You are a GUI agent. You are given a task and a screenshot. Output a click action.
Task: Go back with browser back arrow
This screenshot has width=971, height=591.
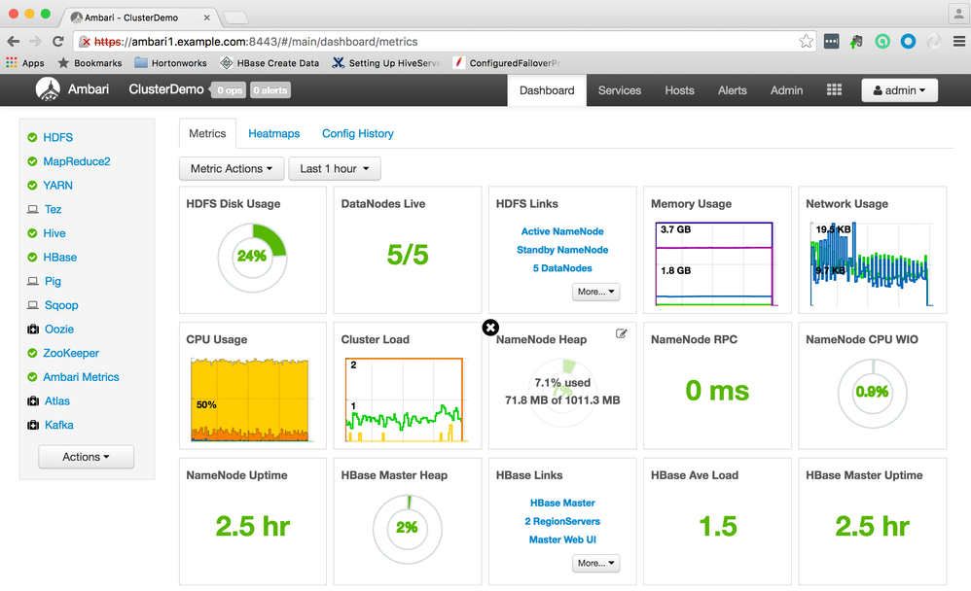tap(14, 42)
